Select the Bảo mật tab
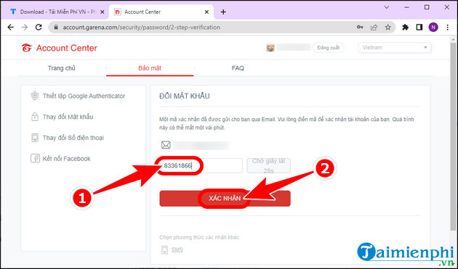 coord(150,68)
